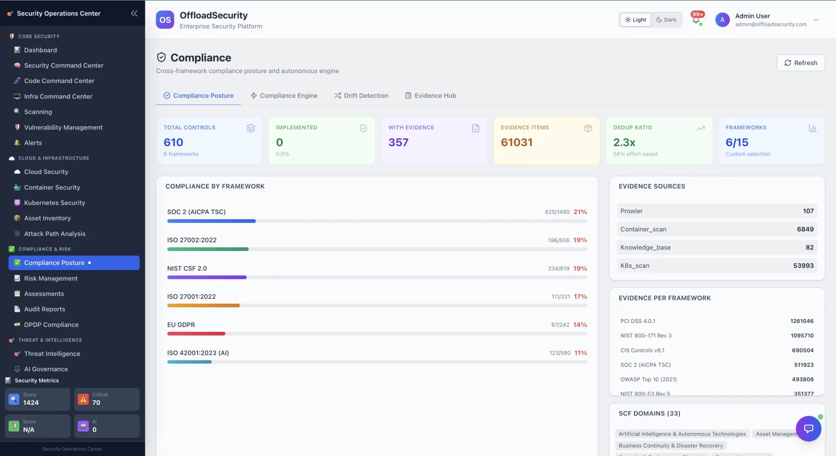Open the Drift Detection tab
Screen dimensions: 836x456
click(361, 95)
